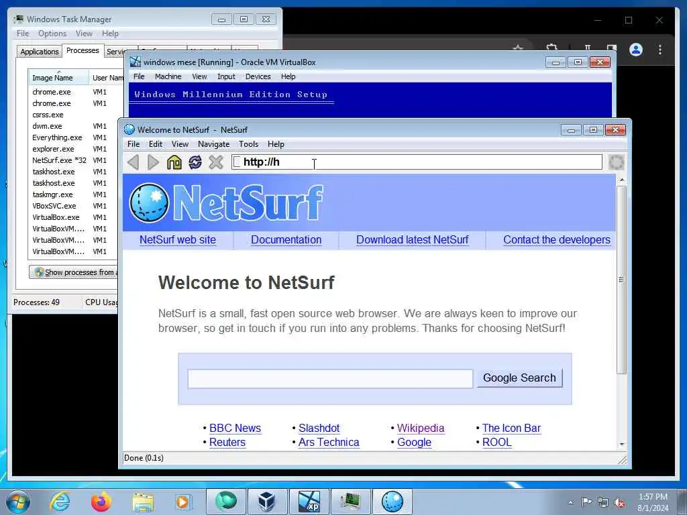This screenshot has width=687, height=515.
Task: Select taskmgr.exe process row
Action: click(73, 194)
